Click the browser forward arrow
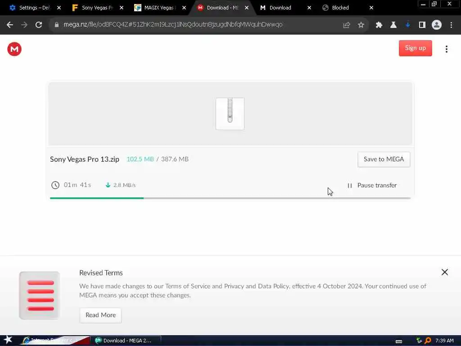 pos(24,25)
